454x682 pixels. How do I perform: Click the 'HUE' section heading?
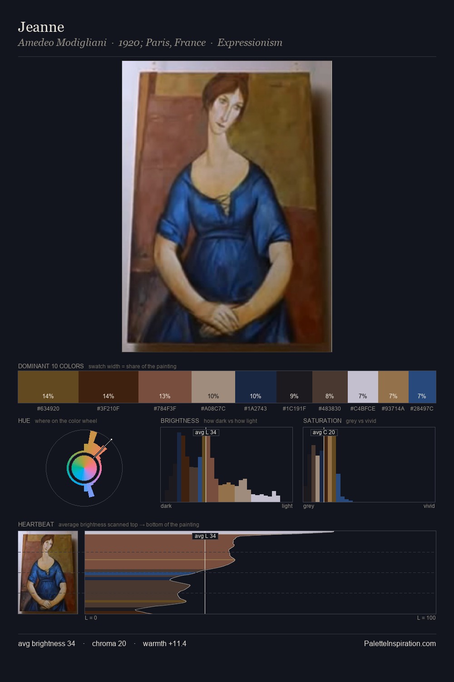pos(24,421)
